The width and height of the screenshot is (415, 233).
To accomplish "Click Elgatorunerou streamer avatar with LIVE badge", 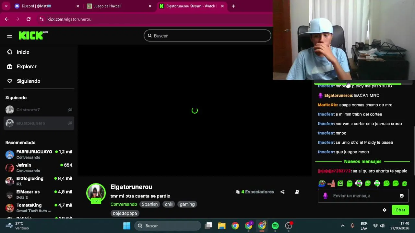I will (96, 193).
